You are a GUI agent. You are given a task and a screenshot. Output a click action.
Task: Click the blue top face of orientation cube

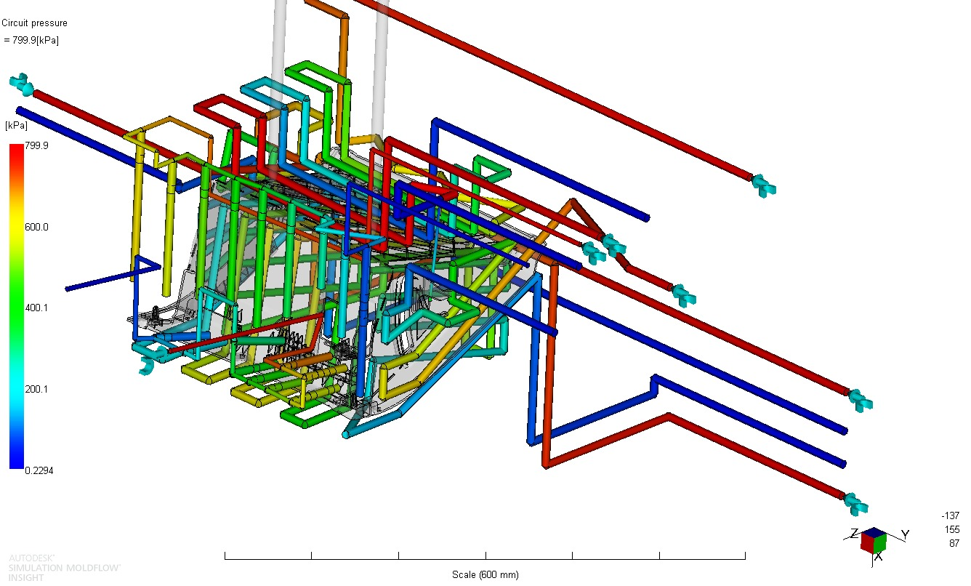coord(874,532)
